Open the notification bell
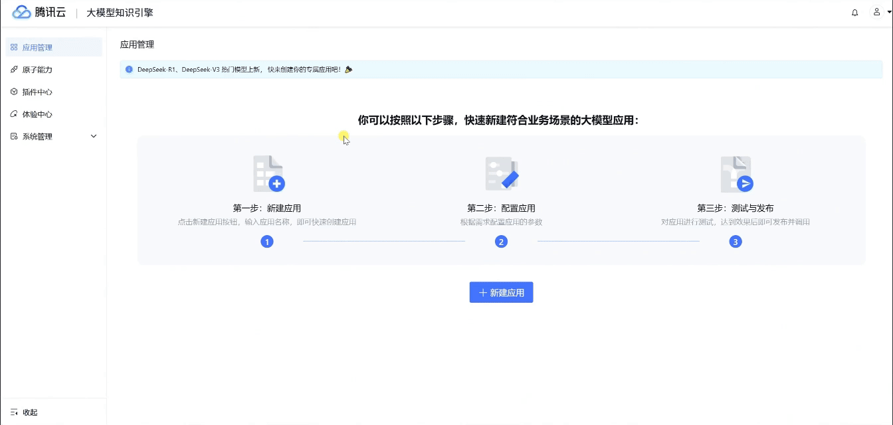893x425 pixels. [x=854, y=13]
